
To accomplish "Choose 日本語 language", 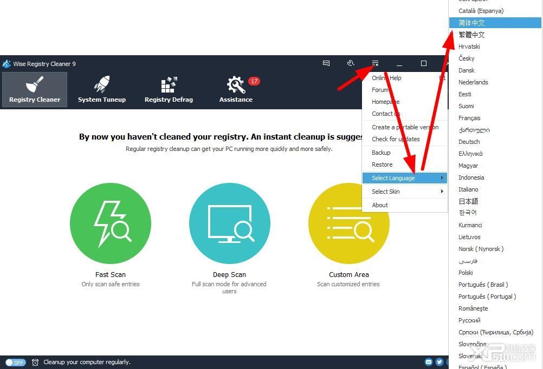I will (495, 201).
